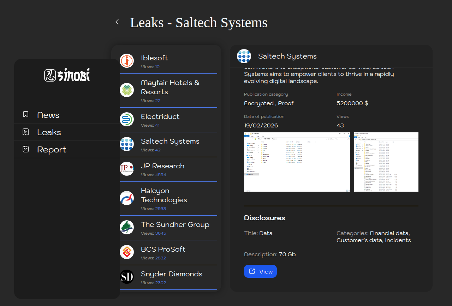The image size is (452, 306).
Task: Open the second, narrower screenshot thumbnail
Action: pyautogui.click(x=386, y=162)
